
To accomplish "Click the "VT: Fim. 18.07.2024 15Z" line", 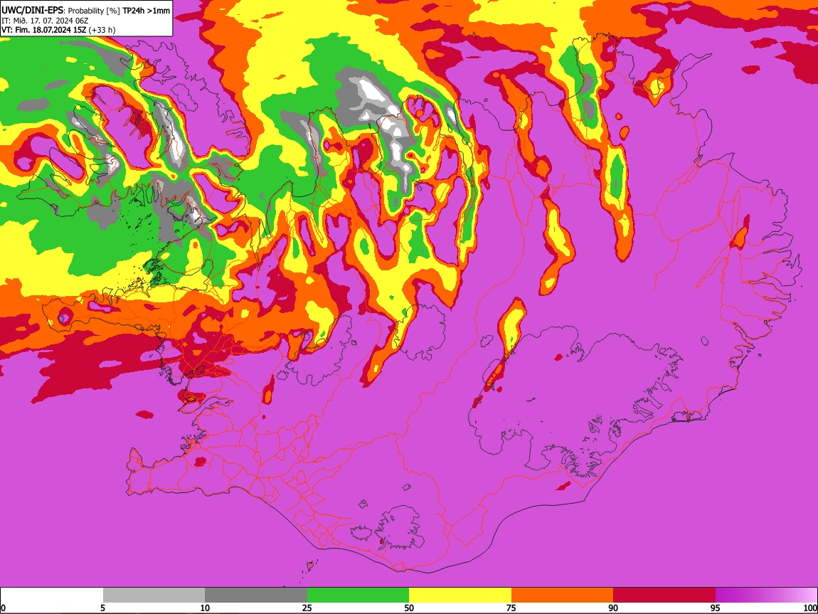I will pyautogui.click(x=43, y=30).
